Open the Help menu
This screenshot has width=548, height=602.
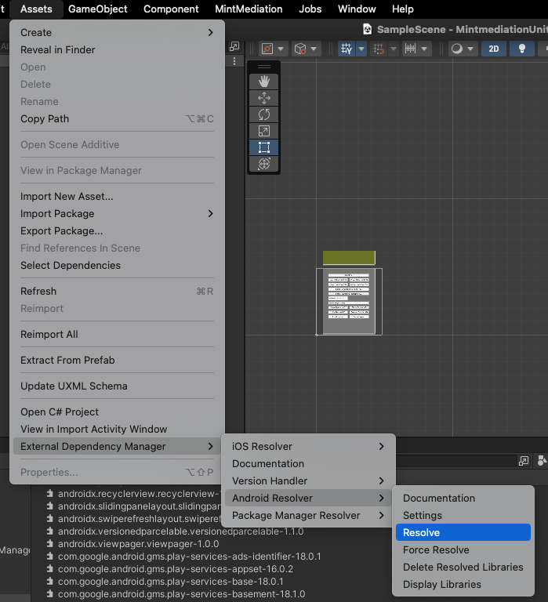point(402,9)
